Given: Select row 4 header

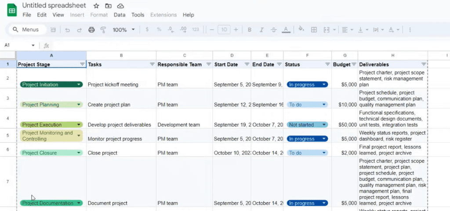Looking at the screenshot, I should pos(8,118).
